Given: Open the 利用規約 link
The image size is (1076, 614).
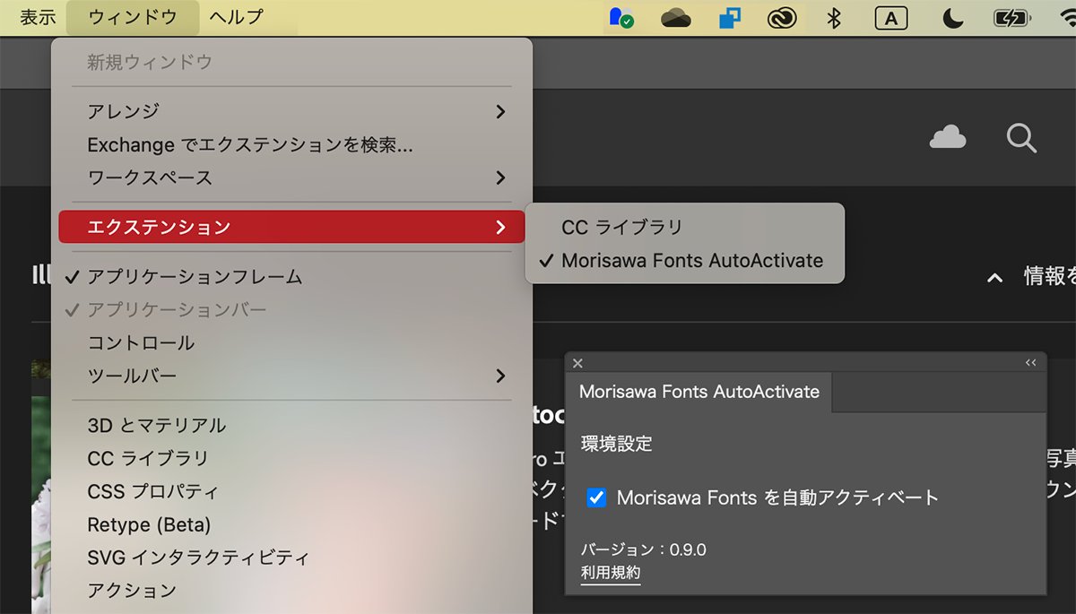Looking at the screenshot, I should [611, 573].
